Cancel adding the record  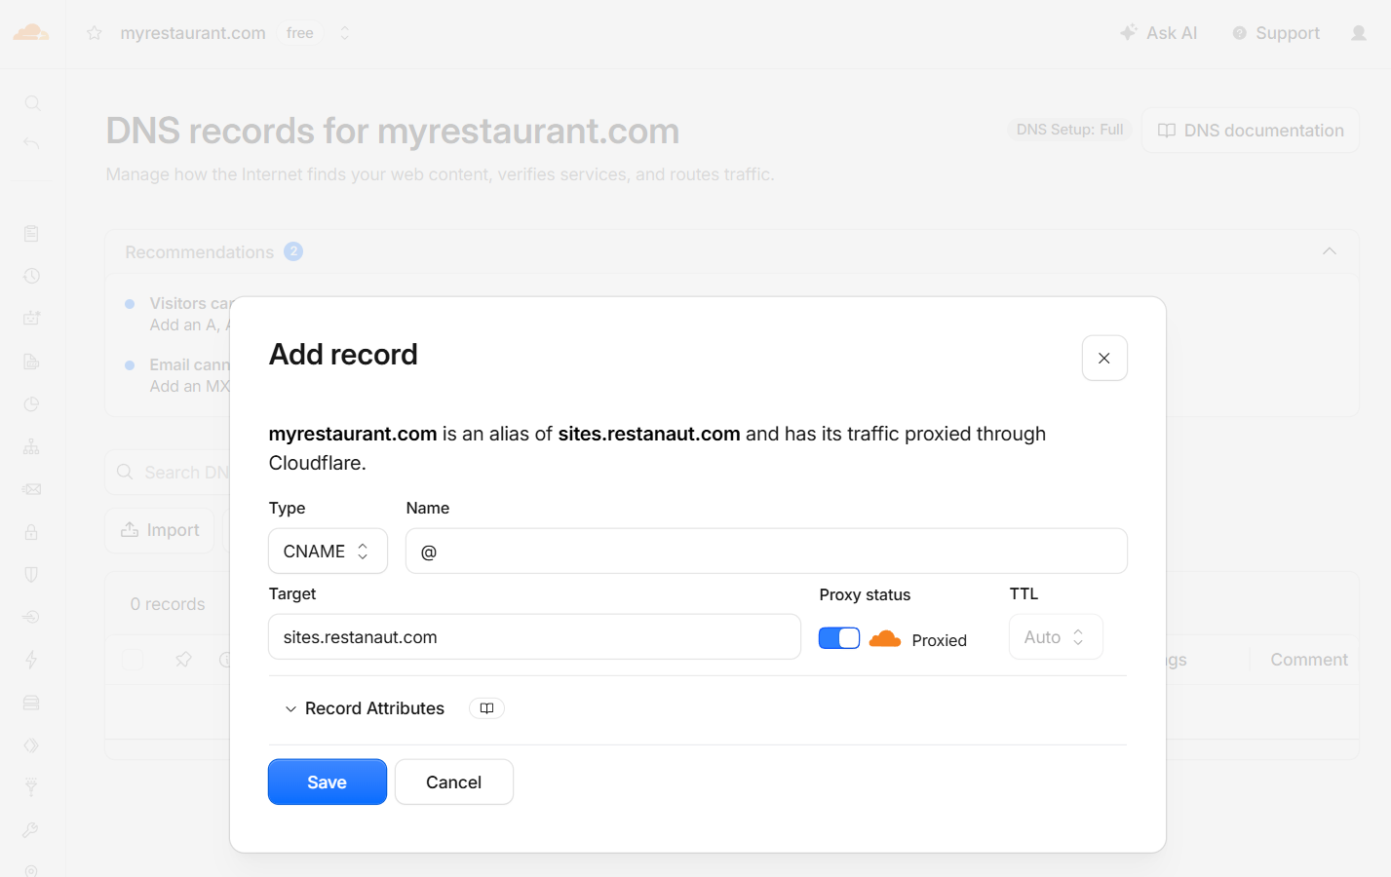click(x=454, y=782)
